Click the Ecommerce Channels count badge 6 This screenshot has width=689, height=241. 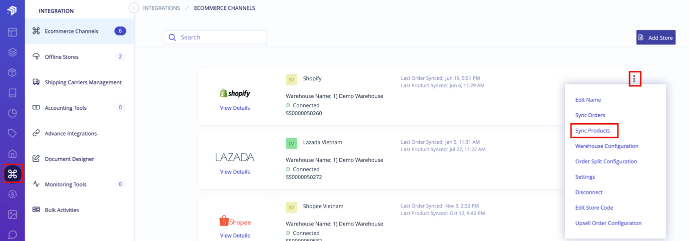pyautogui.click(x=120, y=31)
